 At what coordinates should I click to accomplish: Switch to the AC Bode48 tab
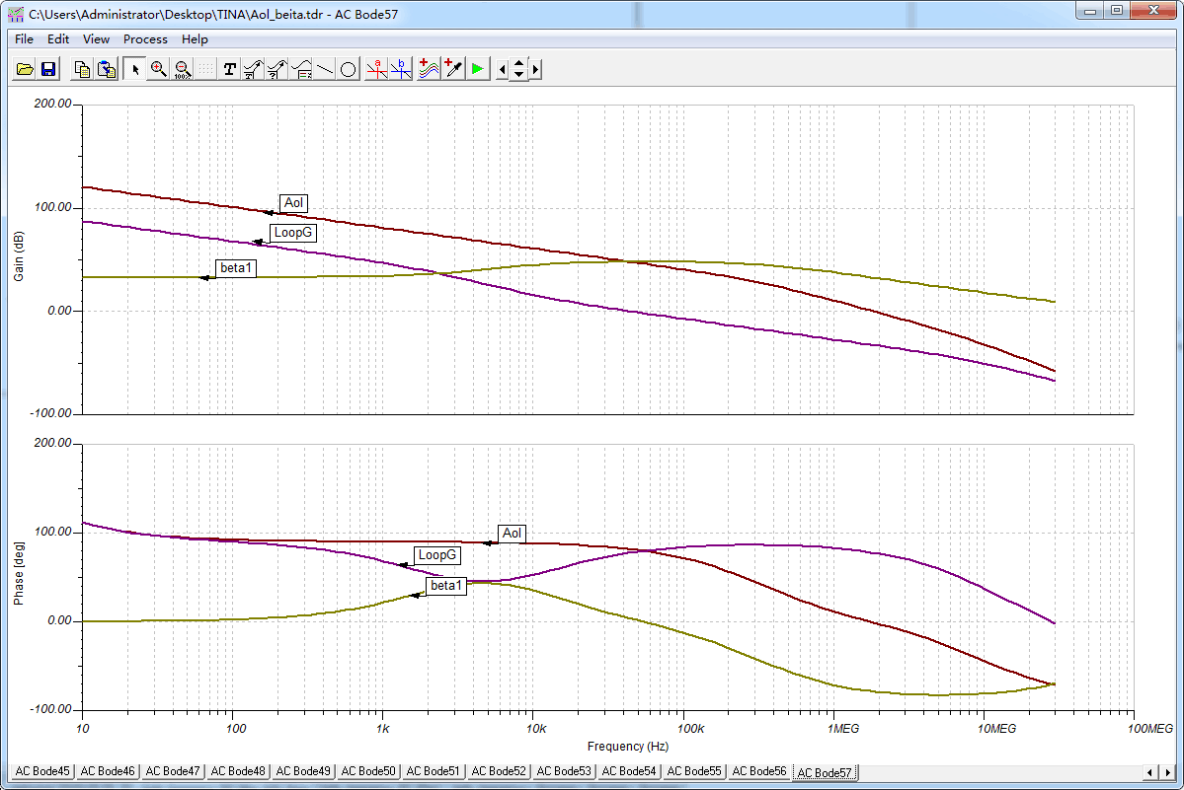pos(238,771)
